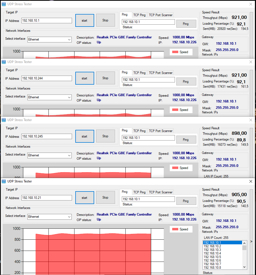The image size is (256, 275).
Task: Select 192.168.10.8 in LAN IP list
Action: 223,267
